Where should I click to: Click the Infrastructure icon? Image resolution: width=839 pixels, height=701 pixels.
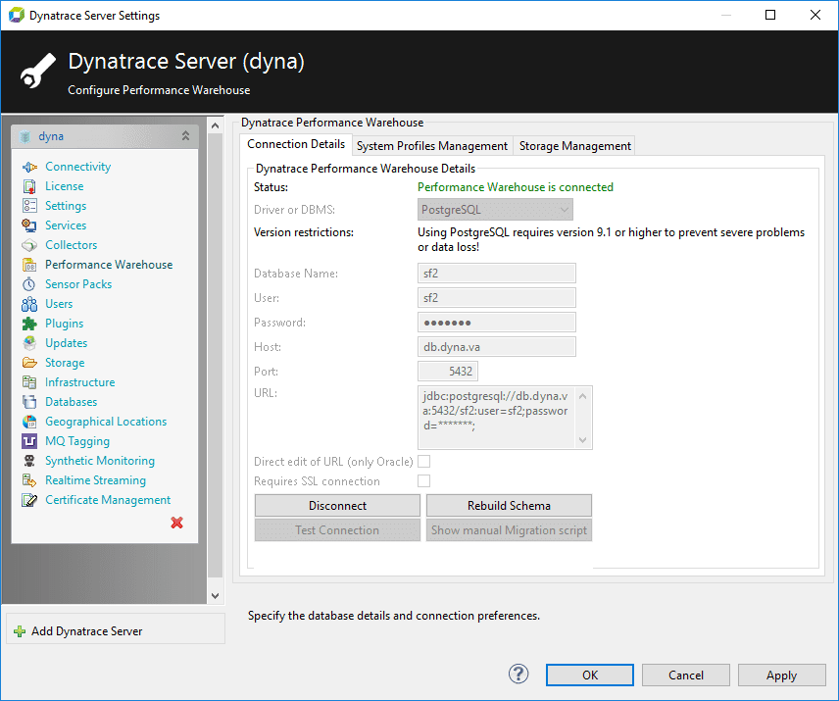[29, 382]
